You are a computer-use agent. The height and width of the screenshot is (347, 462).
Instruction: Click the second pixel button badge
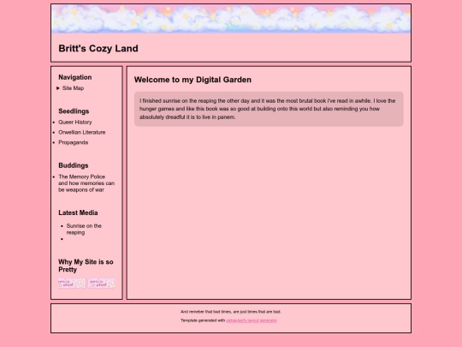click(101, 284)
